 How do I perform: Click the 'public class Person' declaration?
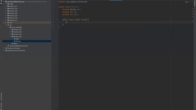[69, 7]
